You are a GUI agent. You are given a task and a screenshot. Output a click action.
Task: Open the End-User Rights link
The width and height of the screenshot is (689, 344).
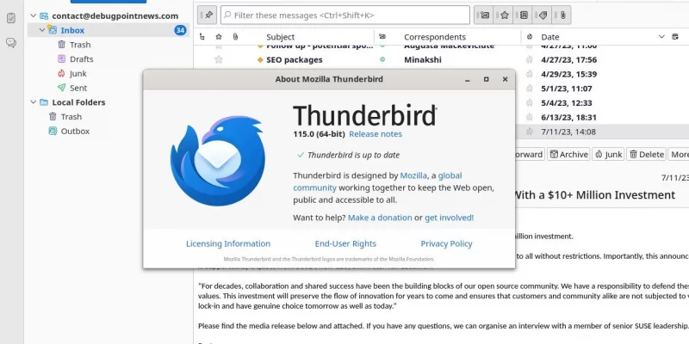(x=345, y=244)
